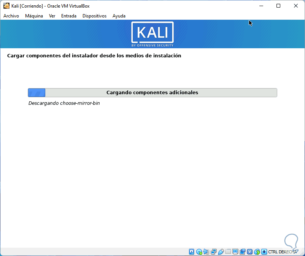The width and height of the screenshot is (305, 256).
Task: Click the 'Descargando choose-mirror-bin' status text
Action: tap(64, 103)
